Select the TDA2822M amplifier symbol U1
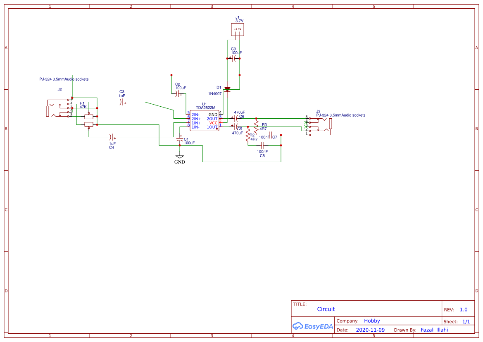Image resolution: width=483 pixels, height=342 pixels. pyautogui.click(x=204, y=120)
